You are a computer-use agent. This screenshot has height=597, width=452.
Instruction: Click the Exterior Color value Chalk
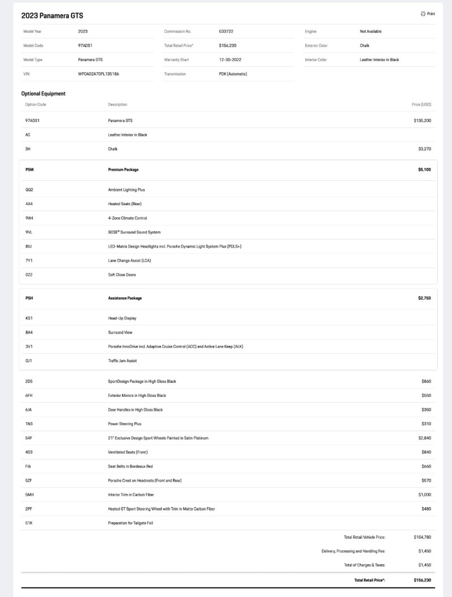coord(364,45)
